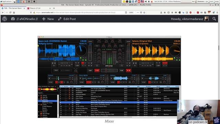Open tracking protection shield in address bar

pos(31,12)
